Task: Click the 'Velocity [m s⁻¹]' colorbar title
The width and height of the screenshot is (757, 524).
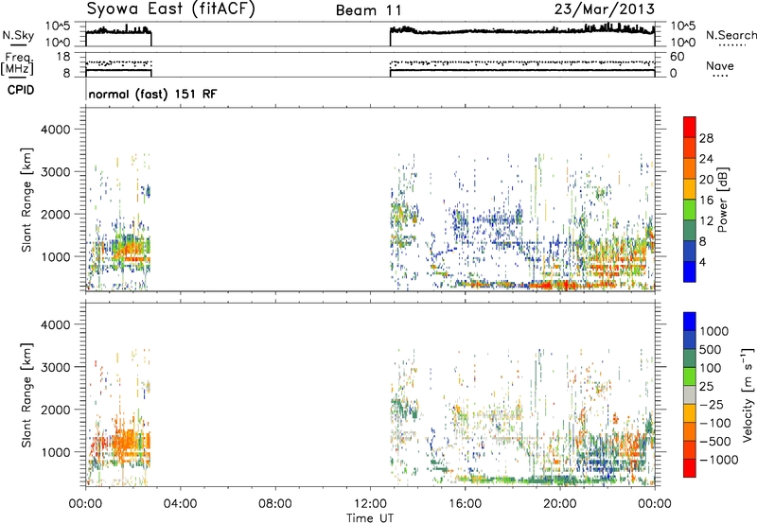Action: 748,394
